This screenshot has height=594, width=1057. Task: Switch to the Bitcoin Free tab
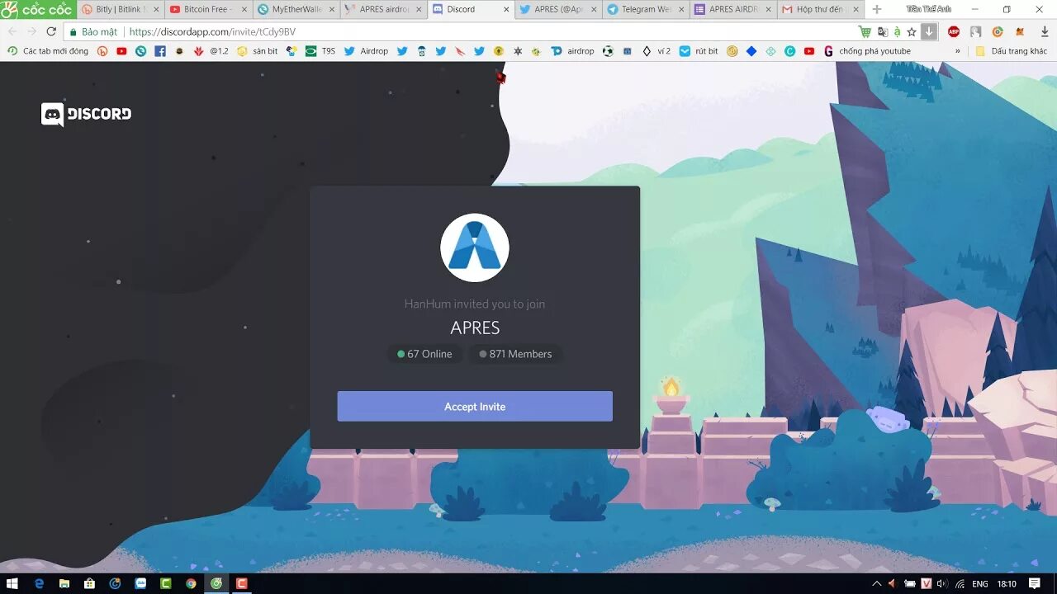point(208,9)
